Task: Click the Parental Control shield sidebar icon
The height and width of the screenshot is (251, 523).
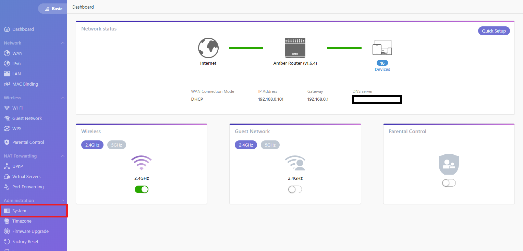Action: click(x=7, y=142)
